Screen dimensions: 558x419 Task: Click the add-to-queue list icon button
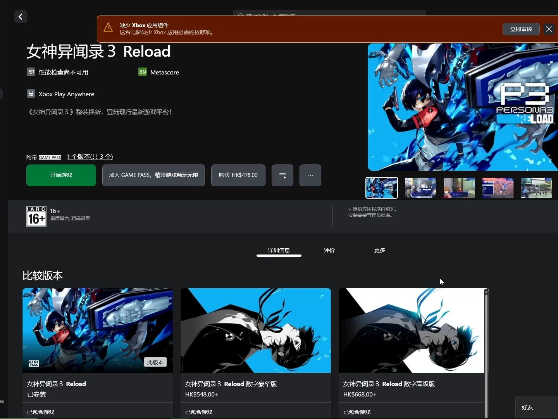click(282, 175)
